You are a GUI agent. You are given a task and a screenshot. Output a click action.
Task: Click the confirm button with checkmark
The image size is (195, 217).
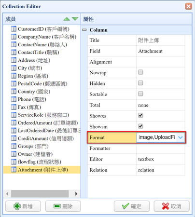(132, 206)
